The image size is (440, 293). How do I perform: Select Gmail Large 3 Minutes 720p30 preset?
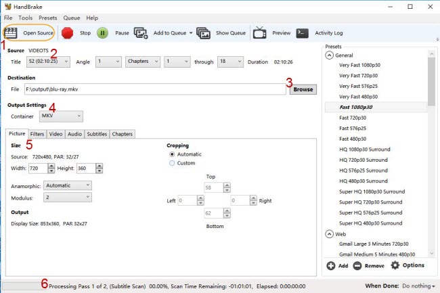pyautogui.click(x=374, y=244)
